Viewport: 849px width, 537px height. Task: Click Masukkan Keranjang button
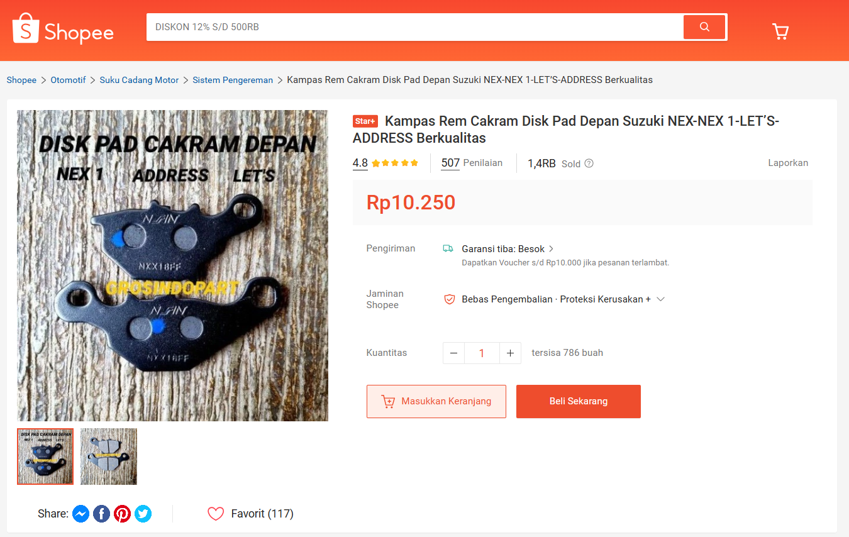pos(436,401)
